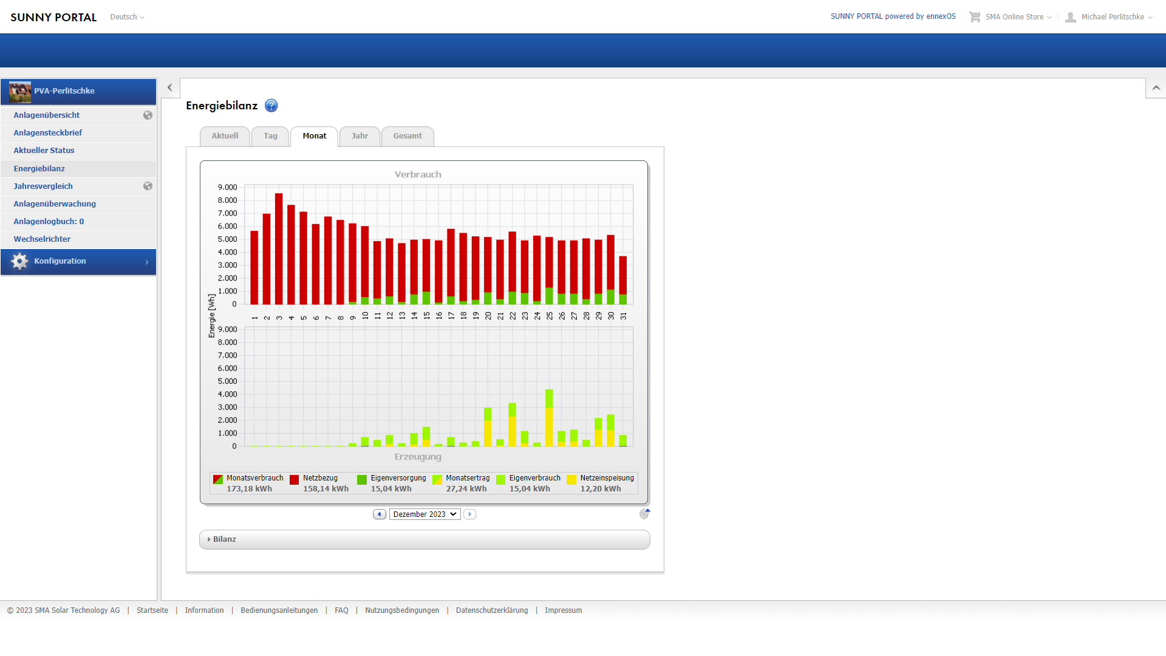
Task: Collapse the left sidebar with arrow
Action: [170, 87]
